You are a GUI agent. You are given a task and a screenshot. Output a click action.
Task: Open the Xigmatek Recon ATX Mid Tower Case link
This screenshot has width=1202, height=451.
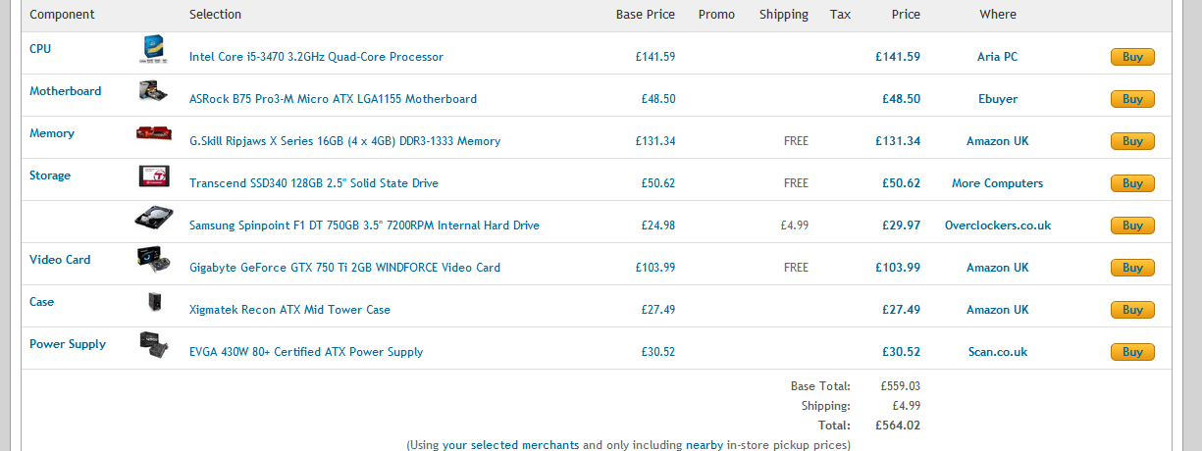289,310
